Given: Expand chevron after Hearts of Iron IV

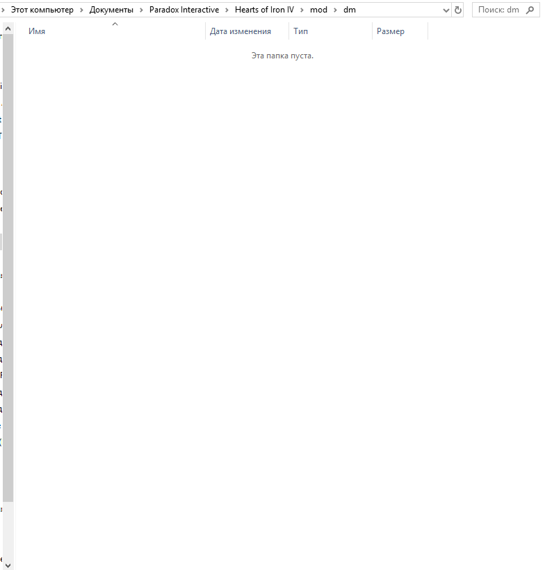Looking at the screenshot, I should pyautogui.click(x=302, y=10).
